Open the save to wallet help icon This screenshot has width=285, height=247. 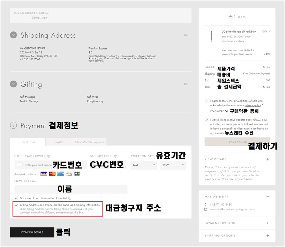point(70,198)
